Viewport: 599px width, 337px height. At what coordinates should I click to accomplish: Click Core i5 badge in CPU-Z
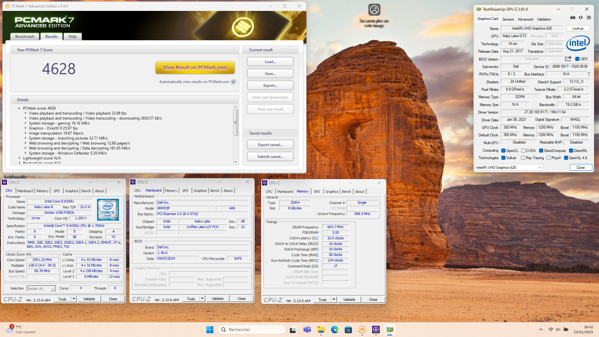108,210
